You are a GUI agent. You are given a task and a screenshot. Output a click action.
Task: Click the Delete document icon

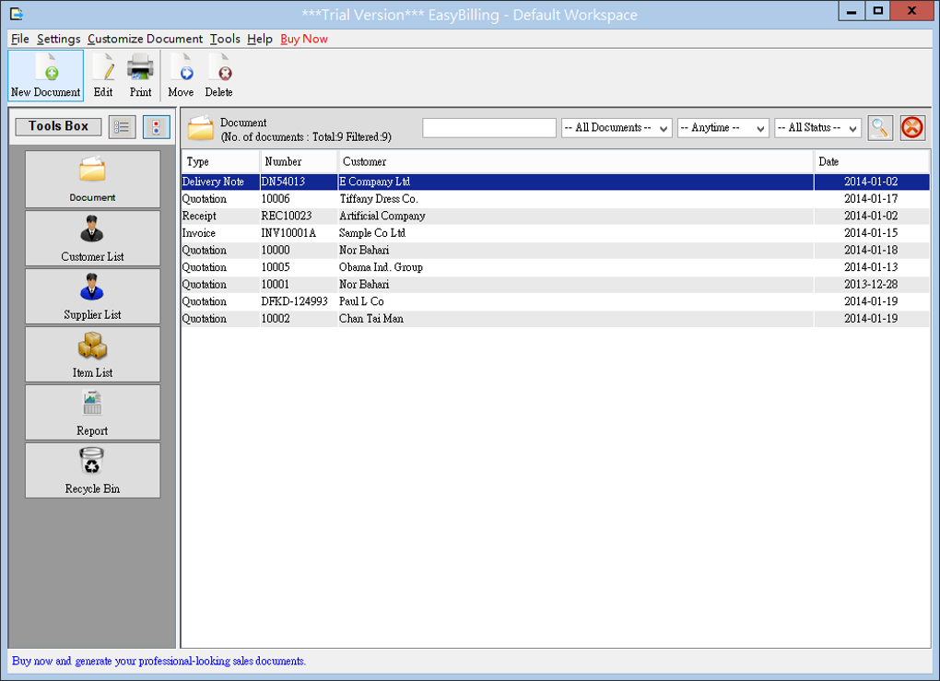pos(218,74)
